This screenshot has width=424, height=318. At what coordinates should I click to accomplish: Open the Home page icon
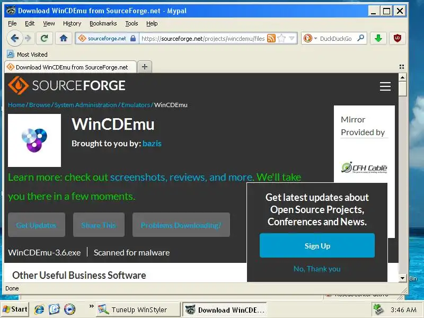[x=64, y=38]
